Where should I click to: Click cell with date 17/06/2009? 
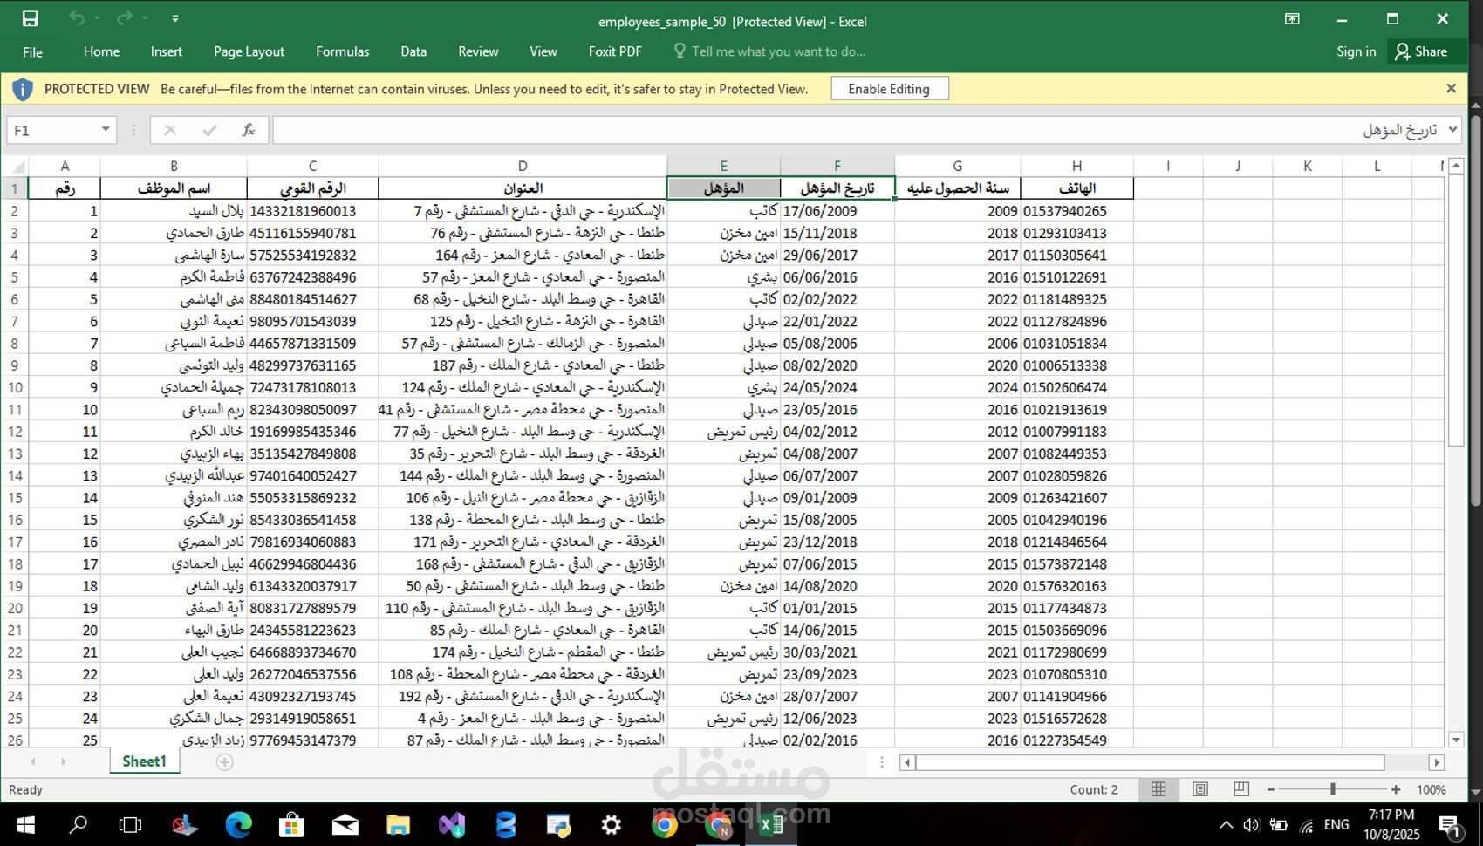click(837, 211)
